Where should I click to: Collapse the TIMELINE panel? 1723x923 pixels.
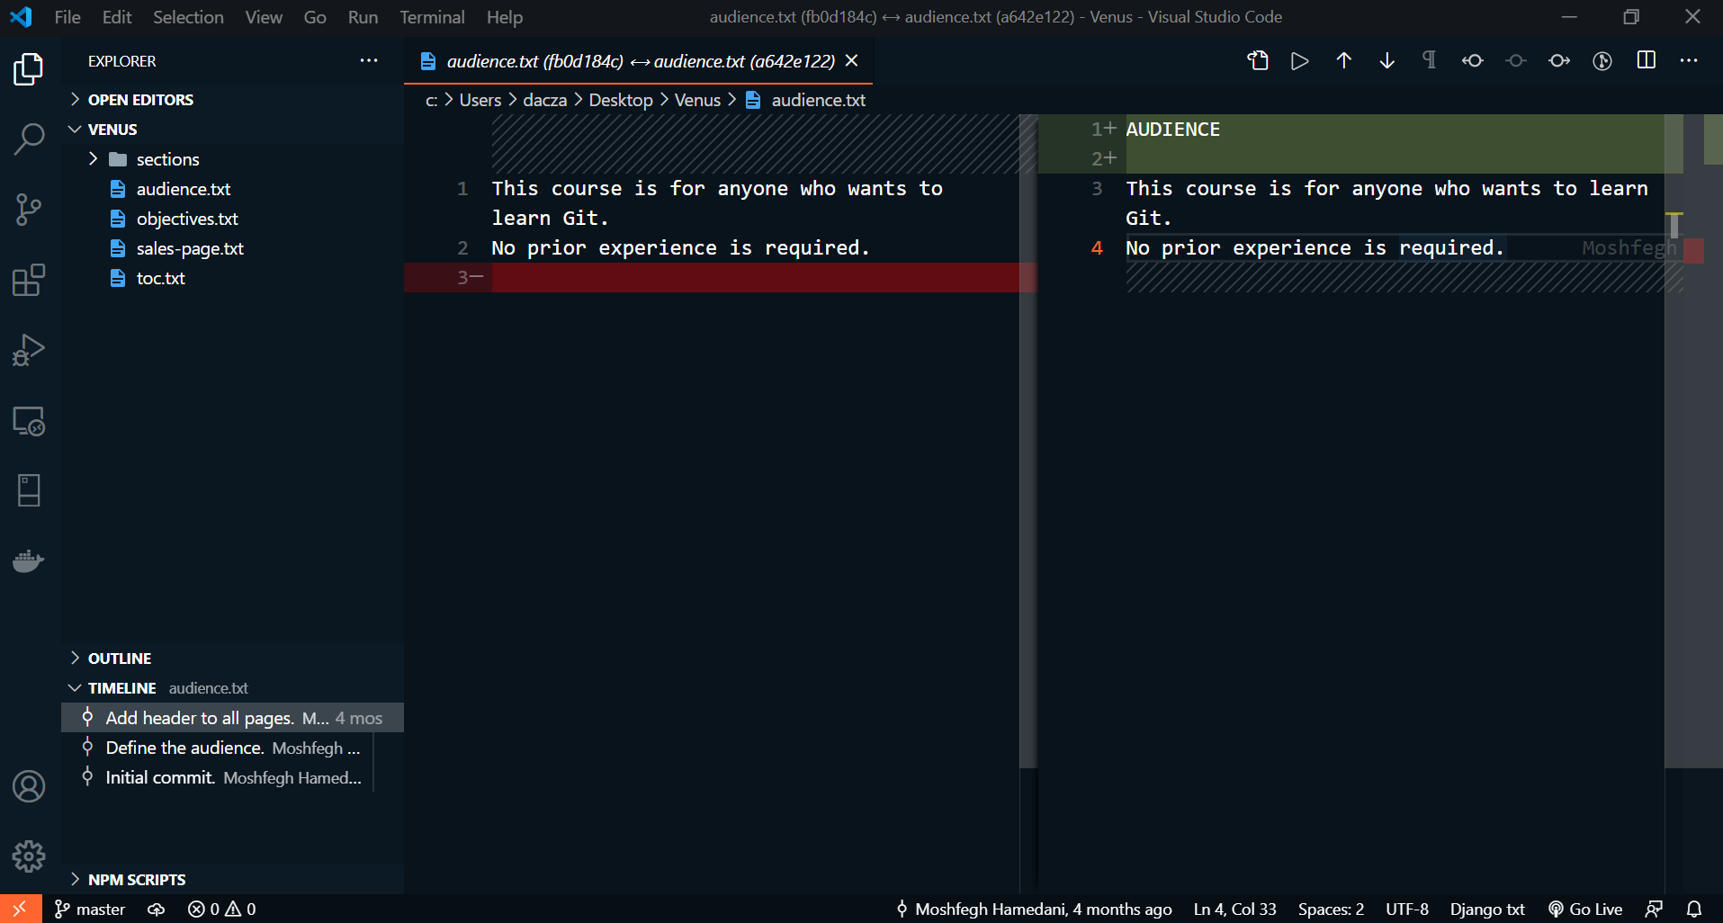[x=121, y=688]
